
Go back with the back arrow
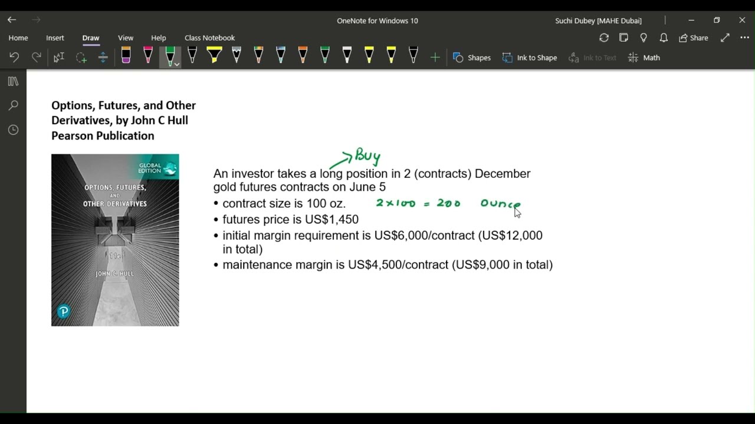pyautogui.click(x=12, y=20)
